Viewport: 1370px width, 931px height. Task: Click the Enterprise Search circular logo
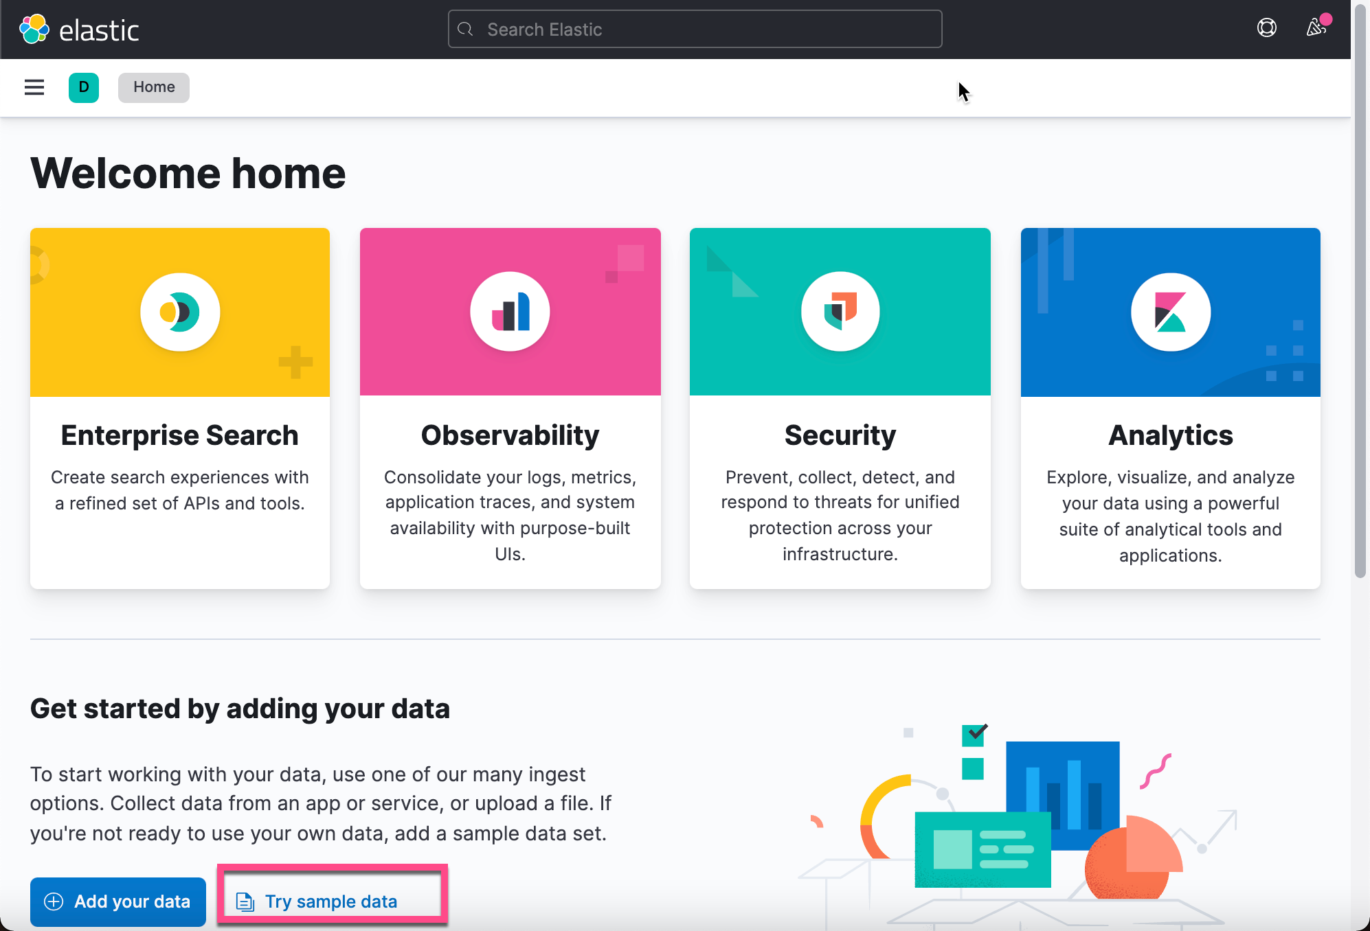click(x=180, y=312)
